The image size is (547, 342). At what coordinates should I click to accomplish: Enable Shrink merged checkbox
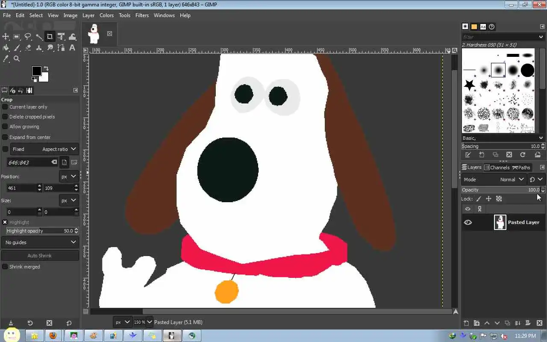5,267
